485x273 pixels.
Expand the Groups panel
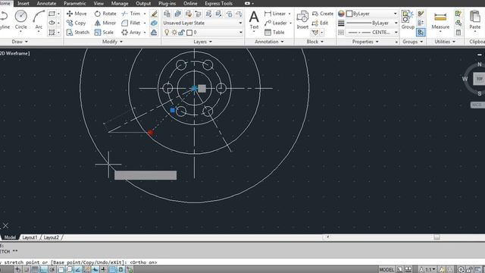[412, 42]
